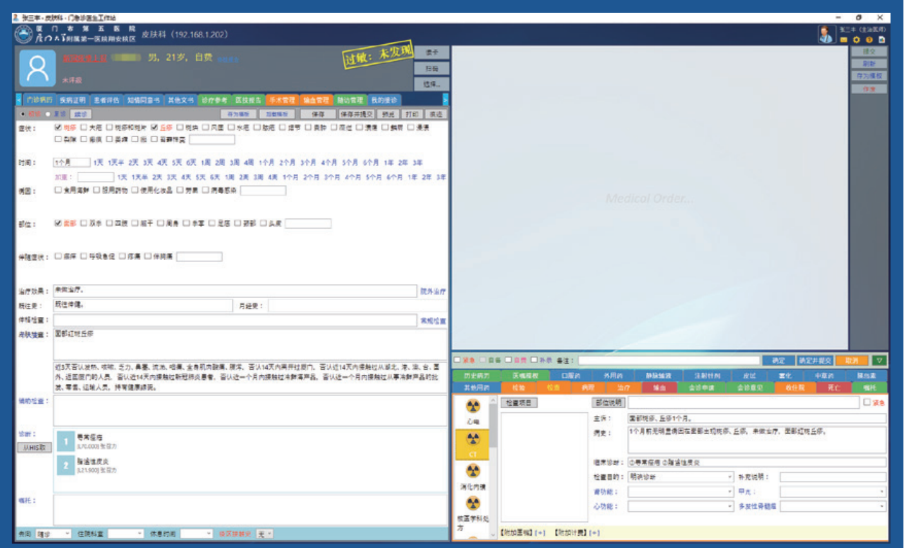Check the 紧急 checkbox beside the 备注 field
904x548 pixels.
pos(458,361)
